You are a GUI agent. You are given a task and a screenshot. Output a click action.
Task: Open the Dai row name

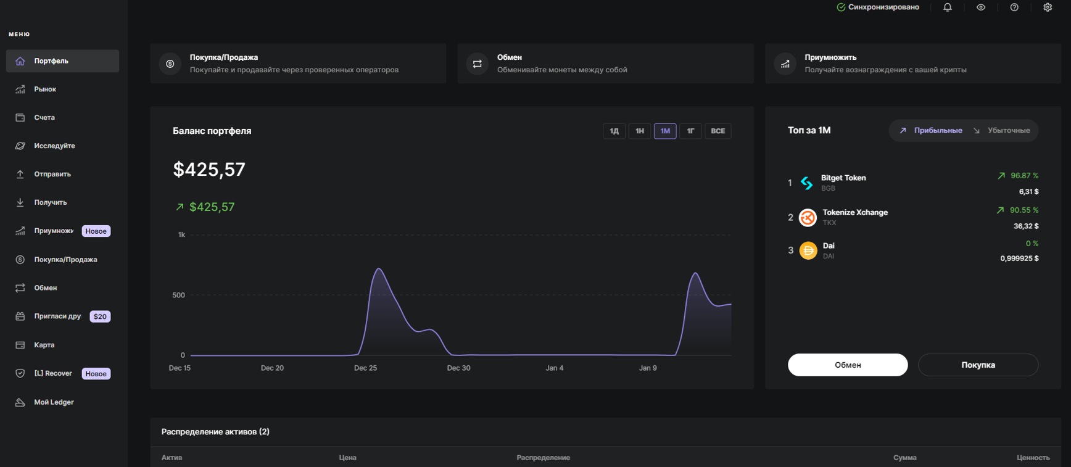point(829,246)
